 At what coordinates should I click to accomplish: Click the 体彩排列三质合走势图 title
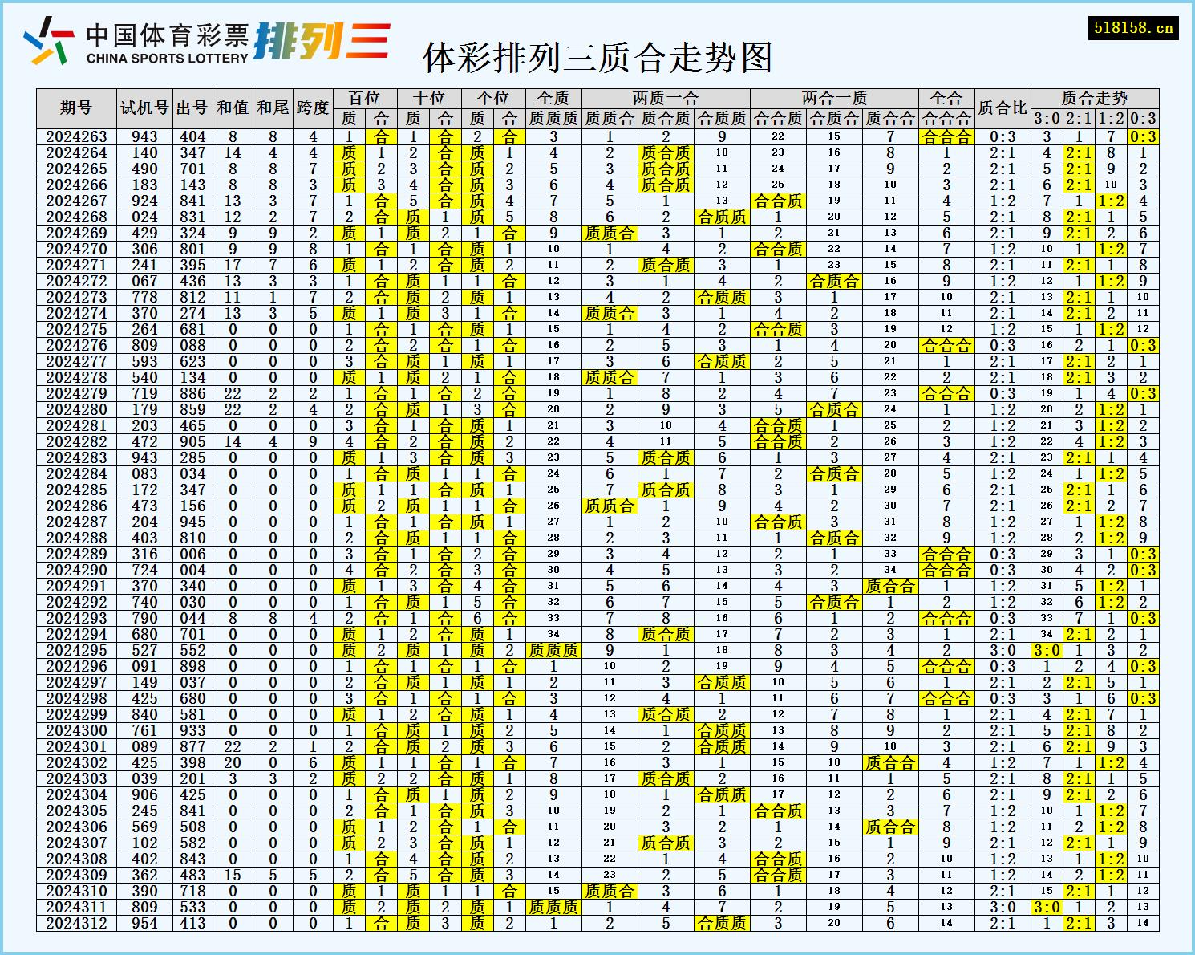[597, 58]
